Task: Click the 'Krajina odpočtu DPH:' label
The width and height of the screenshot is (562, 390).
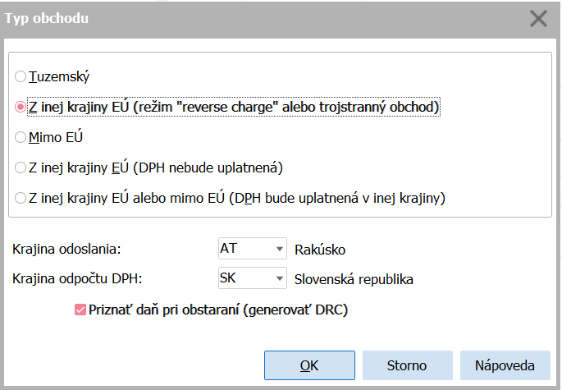Action: [x=77, y=279]
